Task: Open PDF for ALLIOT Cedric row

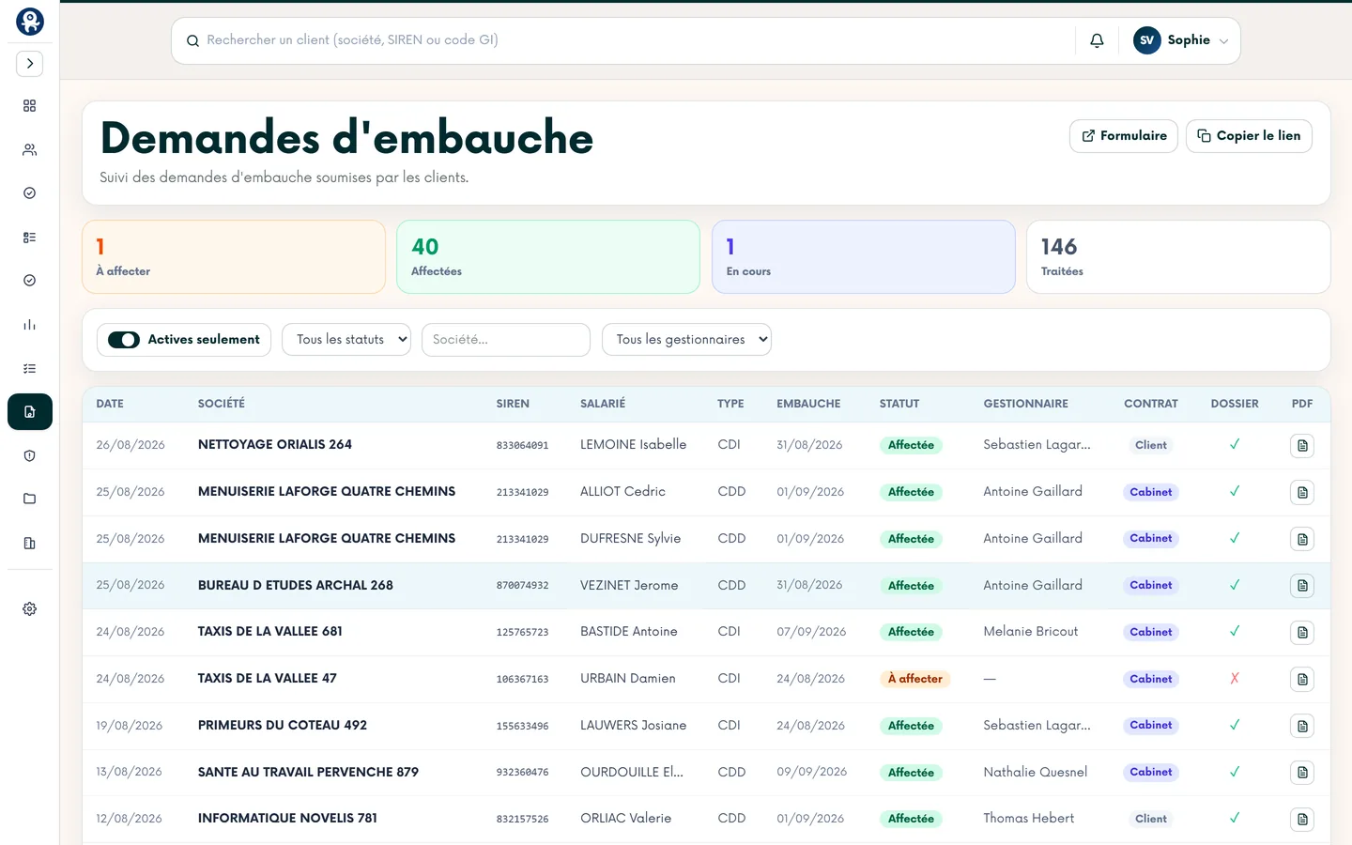Action: pyautogui.click(x=1302, y=492)
